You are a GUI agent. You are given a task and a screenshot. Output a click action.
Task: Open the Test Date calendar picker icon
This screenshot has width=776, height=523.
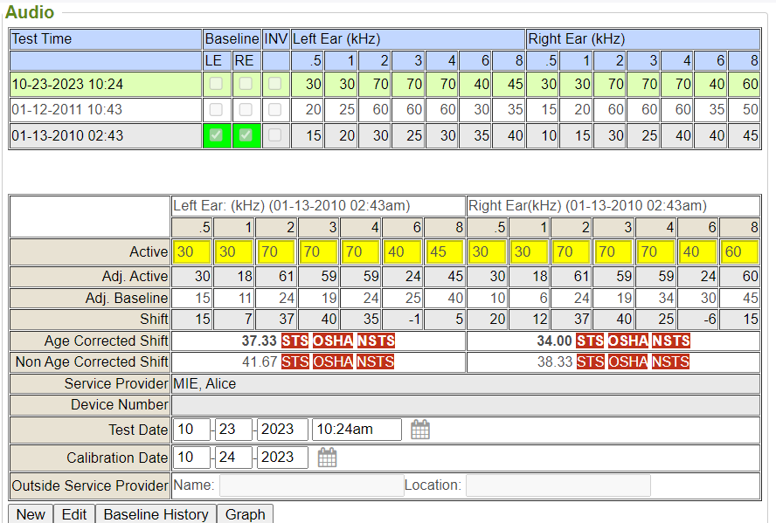point(420,430)
